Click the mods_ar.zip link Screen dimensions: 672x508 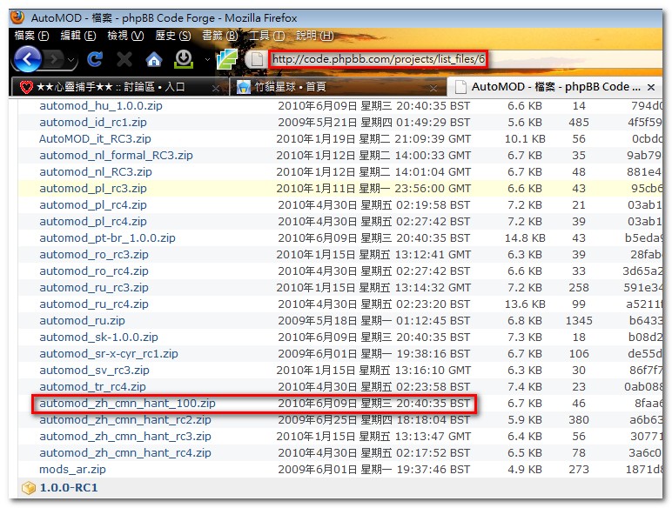click(x=72, y=470)
